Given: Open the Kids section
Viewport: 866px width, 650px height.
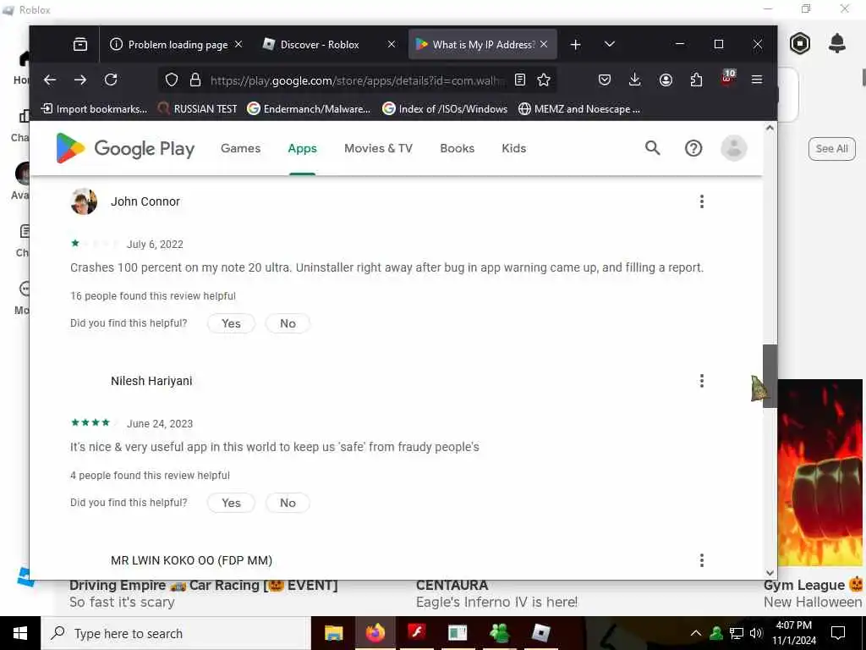Looking at the screenshot, I should click(x=513, y=148).
